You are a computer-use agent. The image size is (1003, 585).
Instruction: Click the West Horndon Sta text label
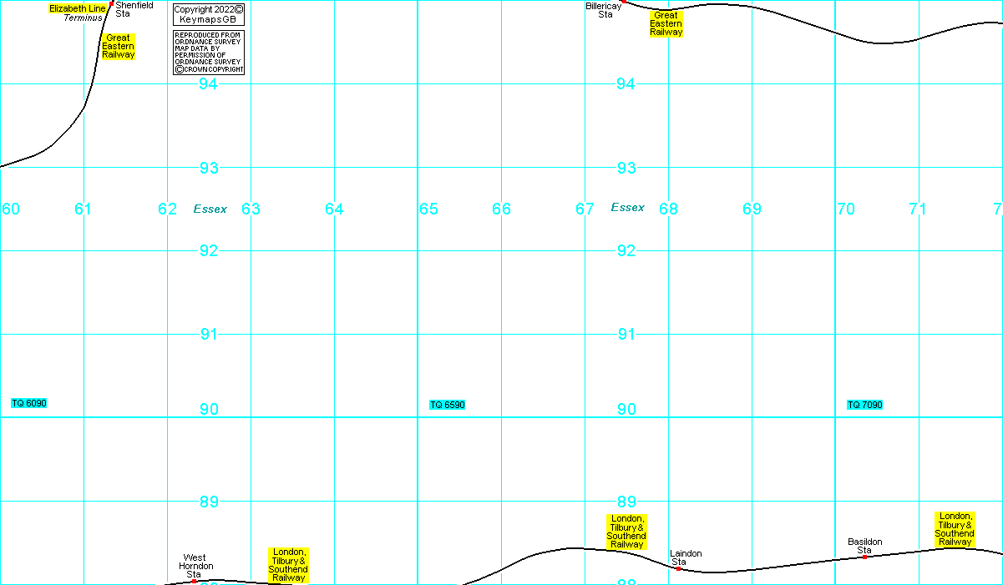pyautogui.click(x=195, y=566)
